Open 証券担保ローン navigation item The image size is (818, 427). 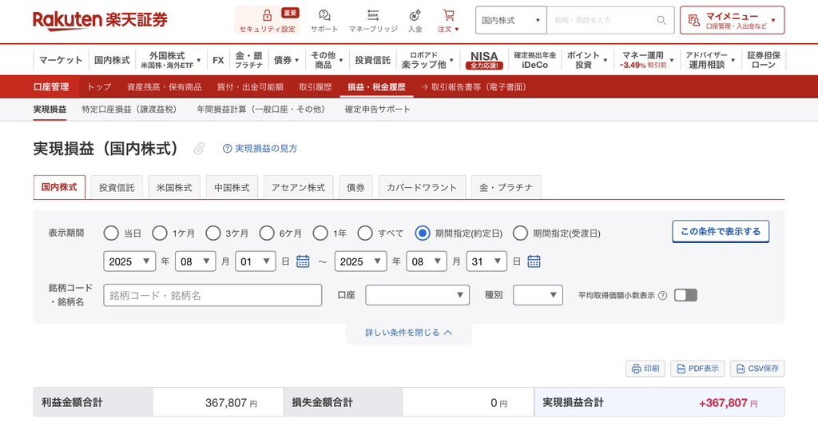click(x=763, y=60)
